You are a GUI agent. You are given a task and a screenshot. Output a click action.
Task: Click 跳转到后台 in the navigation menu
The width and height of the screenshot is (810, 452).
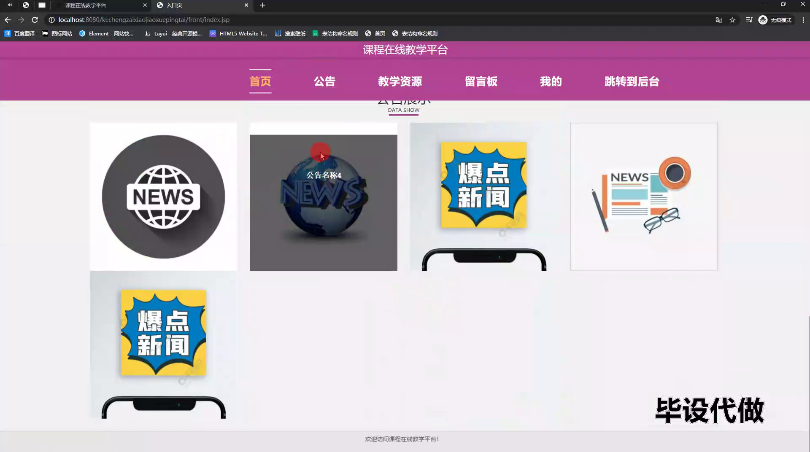(632, 81)
